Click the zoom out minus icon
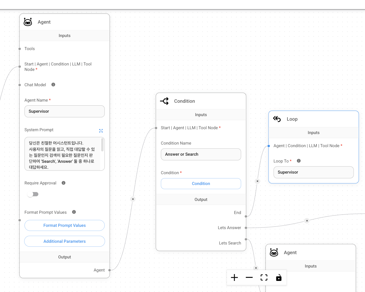Viewport: 365px width, 292px height. 249,277
